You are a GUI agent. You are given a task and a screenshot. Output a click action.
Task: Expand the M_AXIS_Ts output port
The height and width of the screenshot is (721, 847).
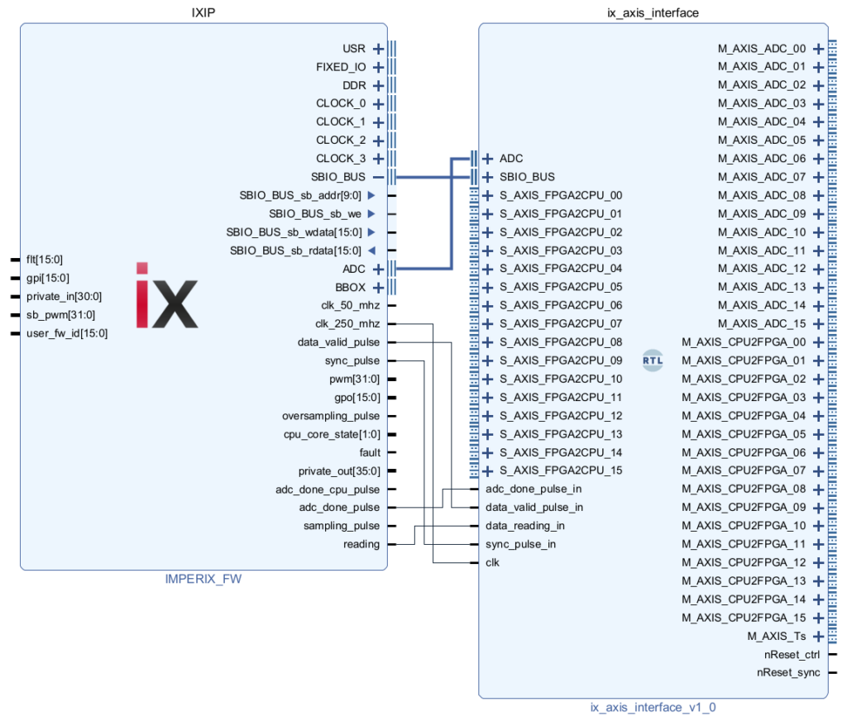pyautogui.click(x=818, y=637)
